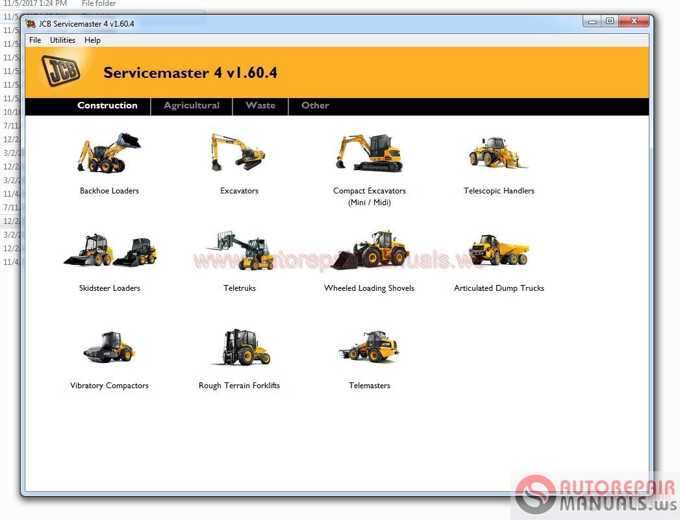Click the Servicemaster title bar app icon
The height and width of the screenshot is (520, 680).
pos(31,23)
